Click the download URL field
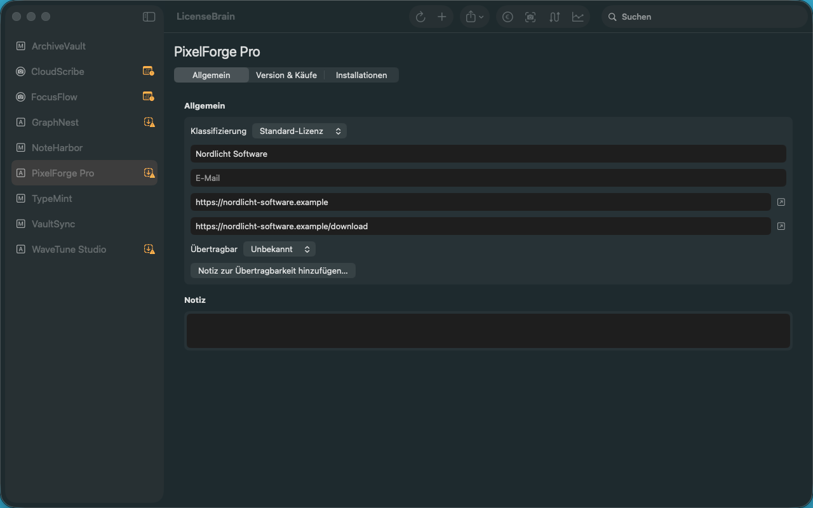The width and height of the screenshot is (813, 508). 481,226
